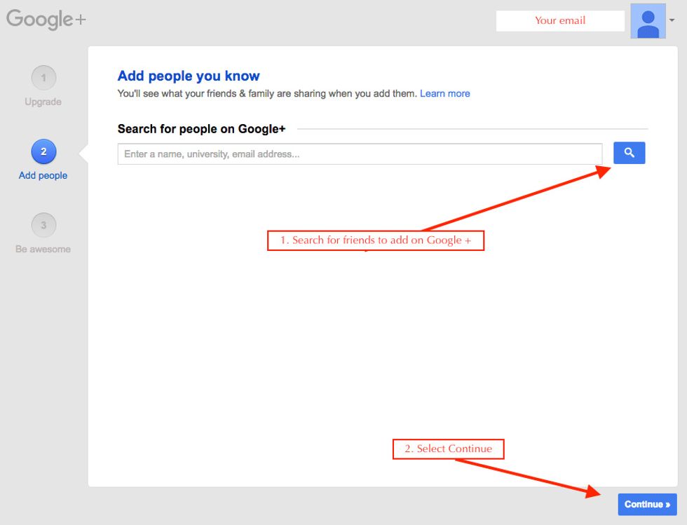This screenshot has width=687, height=525.
Task: Focus the name, university, email search field
Action: (360, 154)
